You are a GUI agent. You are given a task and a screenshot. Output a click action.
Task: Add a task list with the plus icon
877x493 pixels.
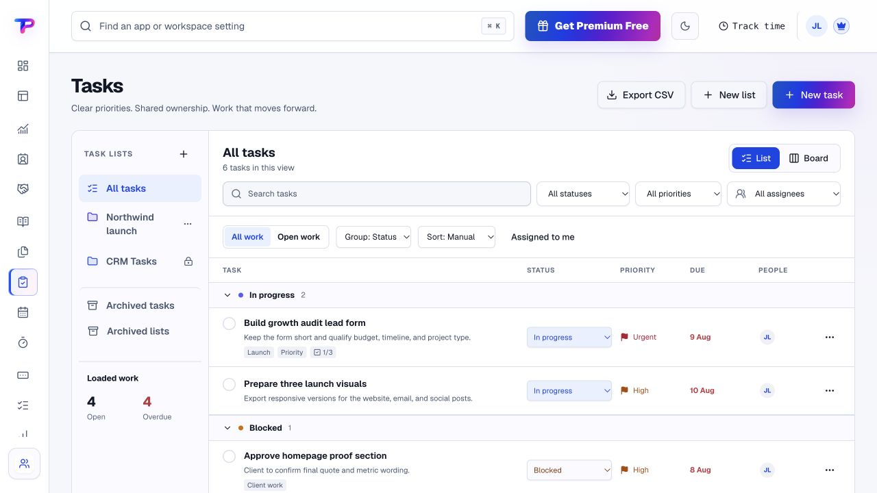[x=184, y=154]
